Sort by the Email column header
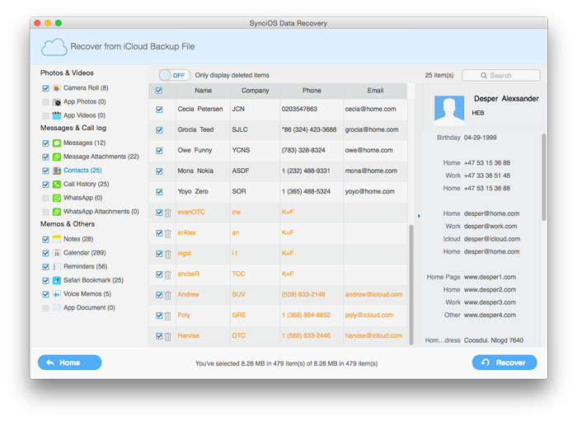The width and height of the screenshot is (577, 421). 375,91
